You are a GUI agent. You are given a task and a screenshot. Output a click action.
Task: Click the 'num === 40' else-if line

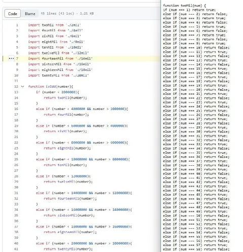[x=196, y=173]
